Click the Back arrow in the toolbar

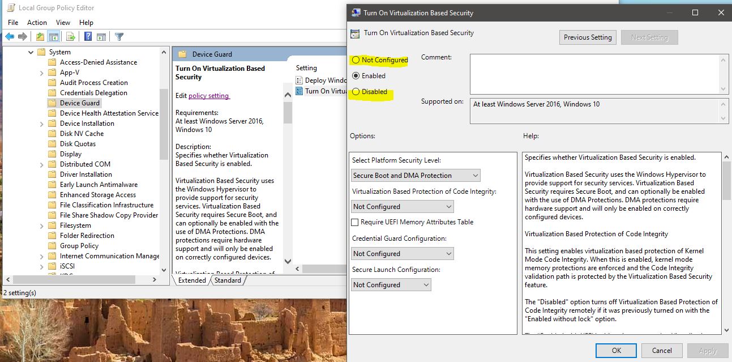pos(10,36)
